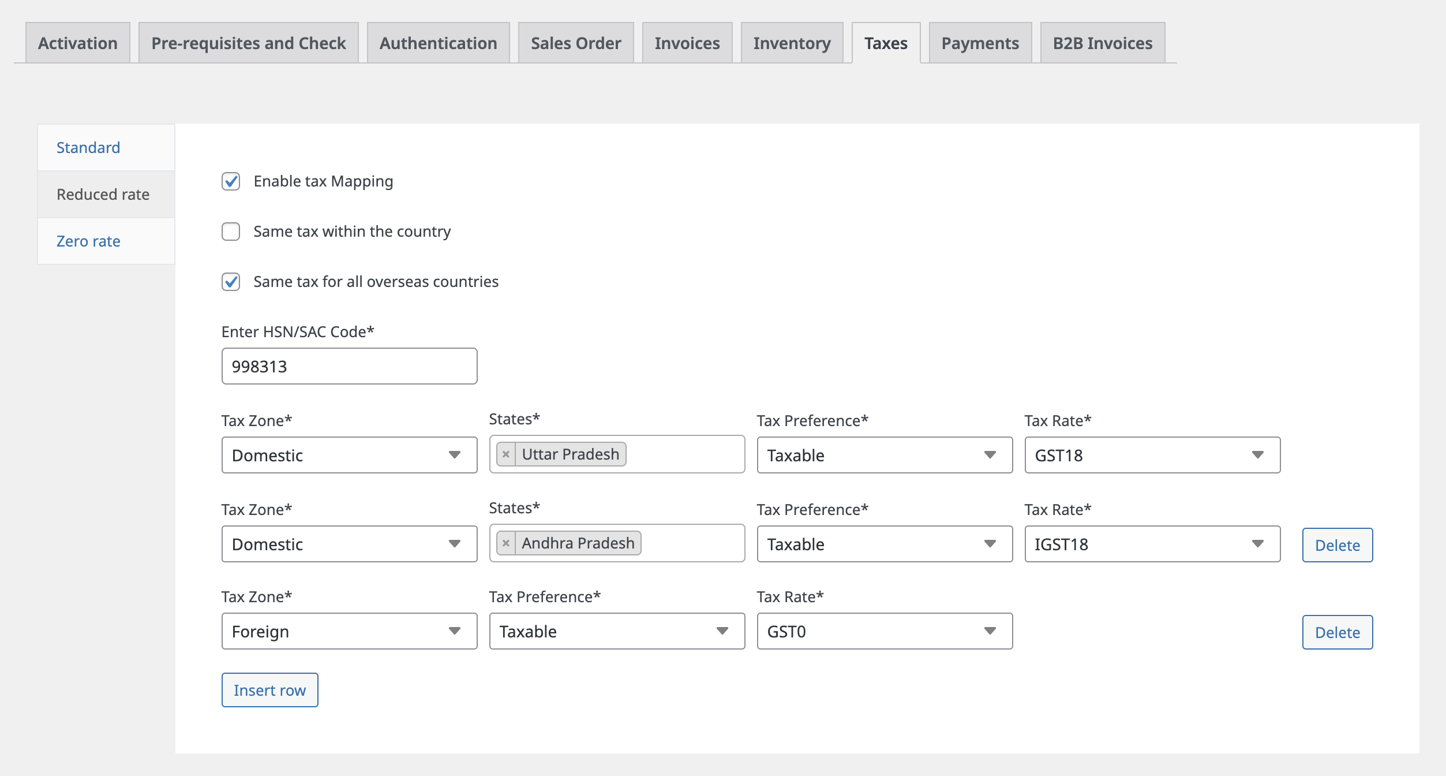This screenshot has width=1446, height=776.
Task: Switch to the Invoices tab
Action: point(687,43)
